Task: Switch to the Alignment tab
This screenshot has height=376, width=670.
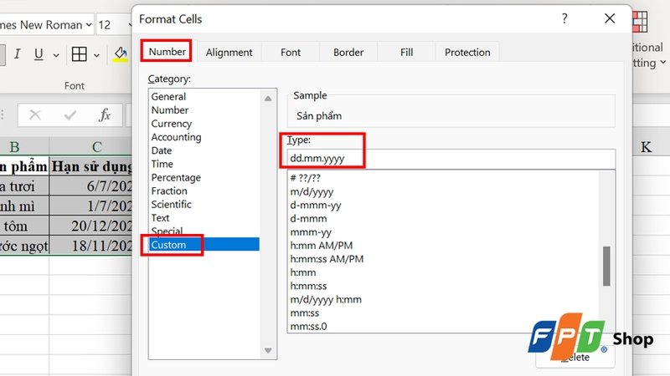Action: [229, 52]
